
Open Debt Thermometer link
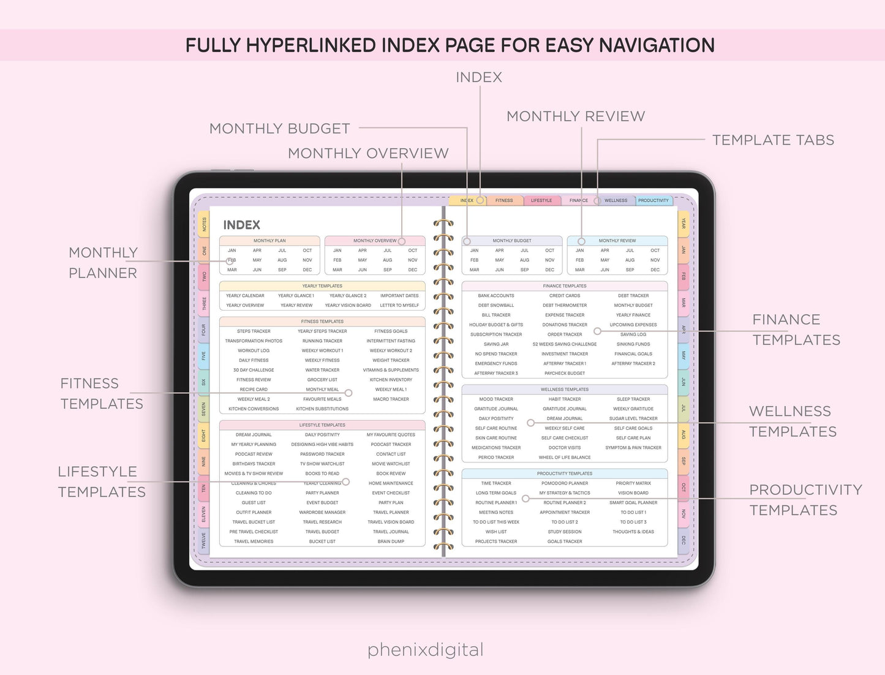pos(565,306)
